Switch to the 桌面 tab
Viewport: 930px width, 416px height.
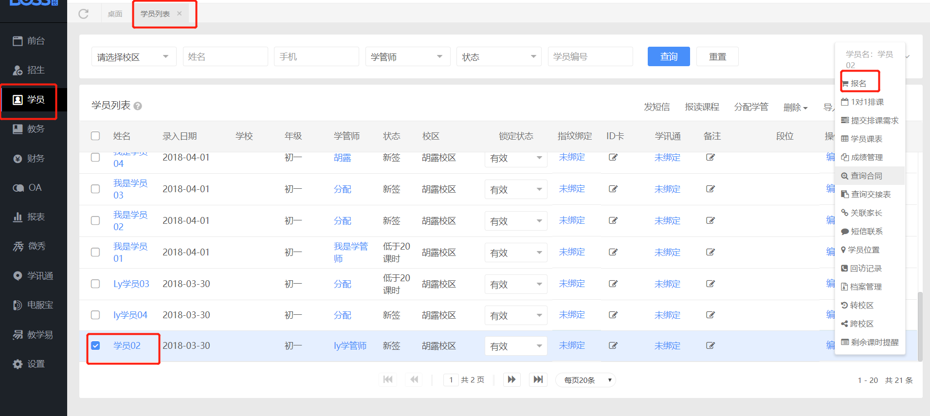pos(115,14)
